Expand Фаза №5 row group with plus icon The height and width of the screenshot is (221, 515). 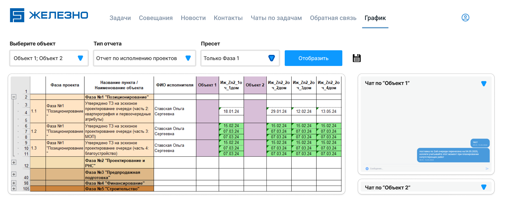14,189
